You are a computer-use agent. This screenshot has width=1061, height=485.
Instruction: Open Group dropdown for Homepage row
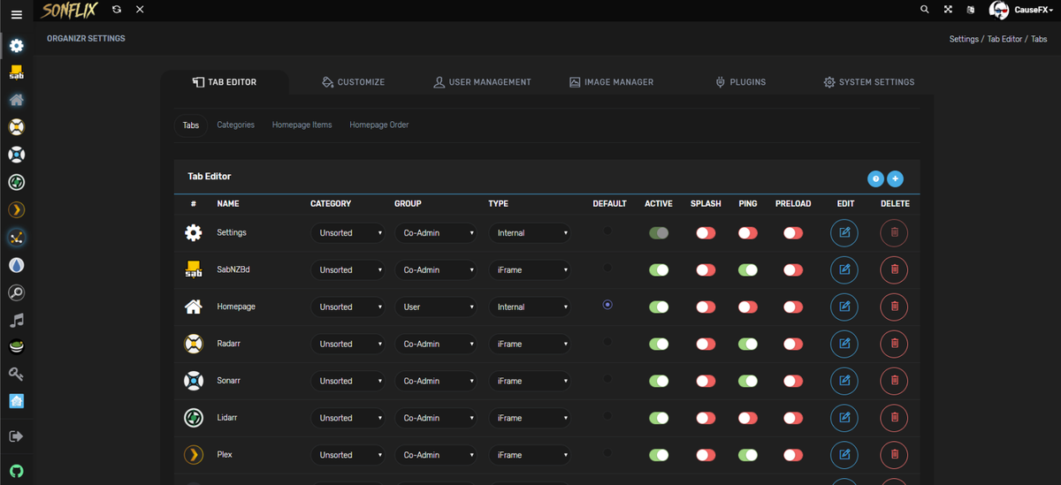436,307
